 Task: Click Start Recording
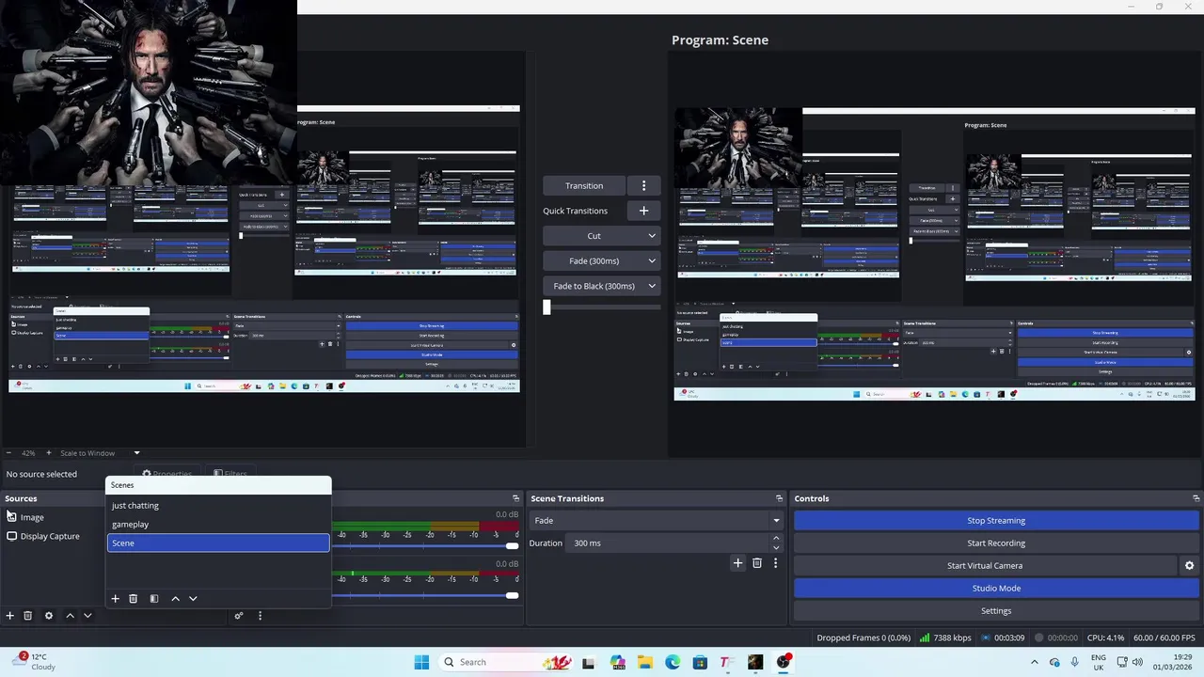(x=996, y=543)
